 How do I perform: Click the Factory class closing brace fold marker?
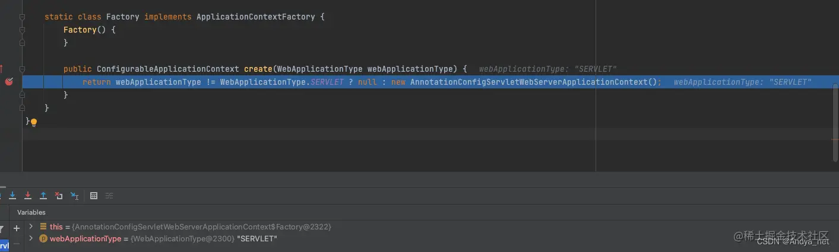pyautogui.click(x=22, y=108)
